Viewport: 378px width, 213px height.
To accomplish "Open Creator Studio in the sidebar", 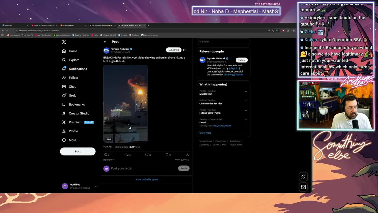I will pos(76,113).
